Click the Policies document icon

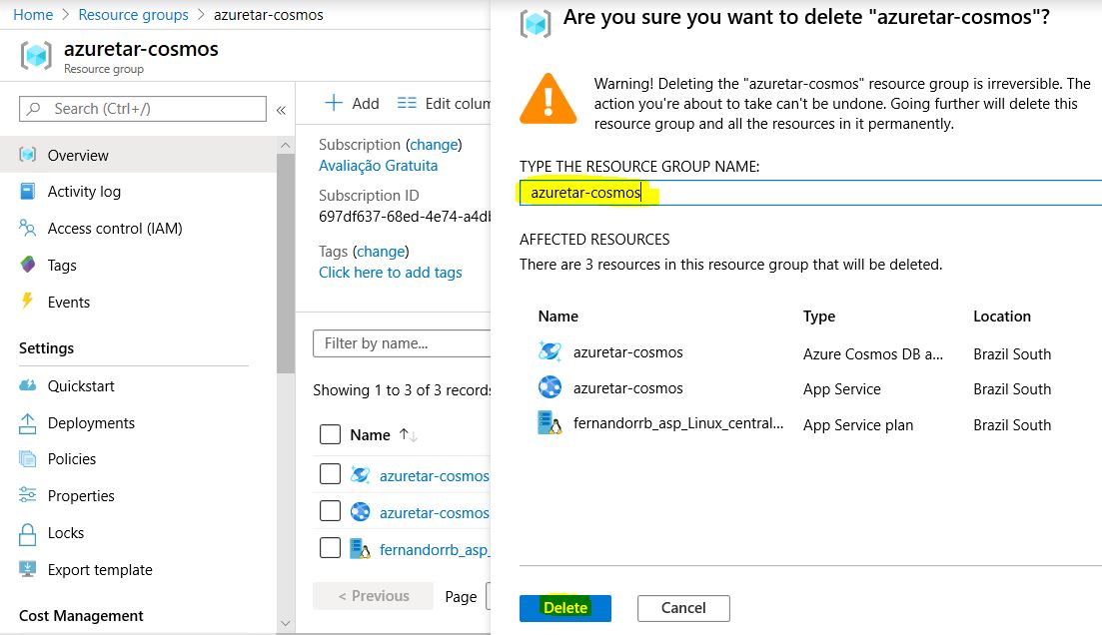(27, 458)
